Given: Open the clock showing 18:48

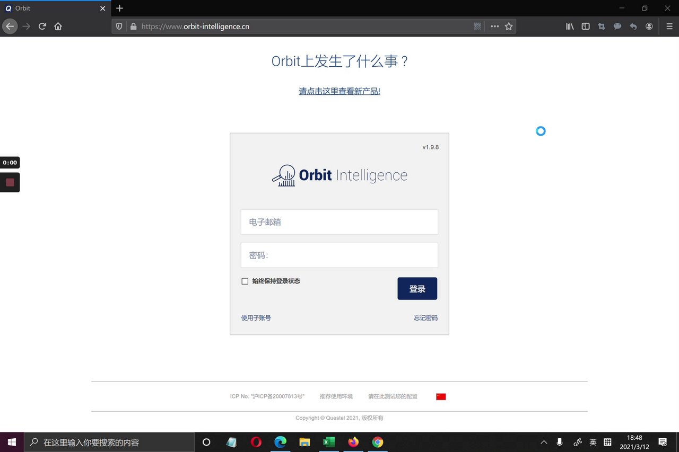Looking at the screenshot, I should [x=634, y=442].
